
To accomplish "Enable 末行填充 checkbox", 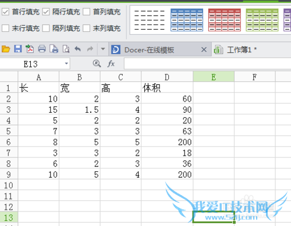I will tap(5, 28).
